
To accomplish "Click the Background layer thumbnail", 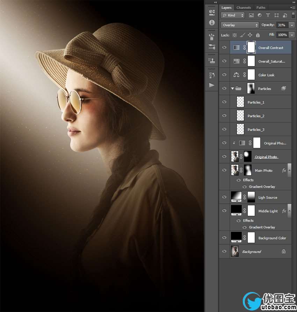I will coord(235,251).
